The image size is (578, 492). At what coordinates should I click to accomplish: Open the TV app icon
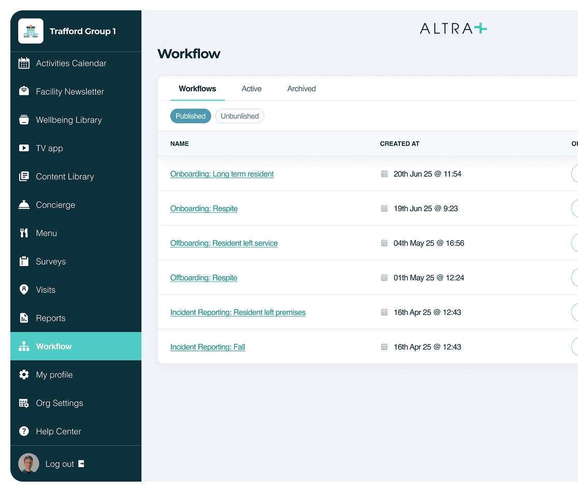[24, 148]
